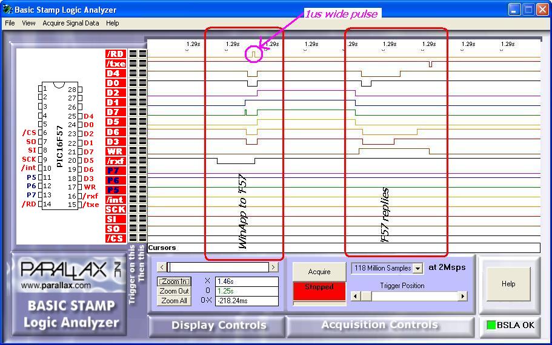Click the 'Trigger Position' label
552x345 pixels.
(x=402, y=286)
